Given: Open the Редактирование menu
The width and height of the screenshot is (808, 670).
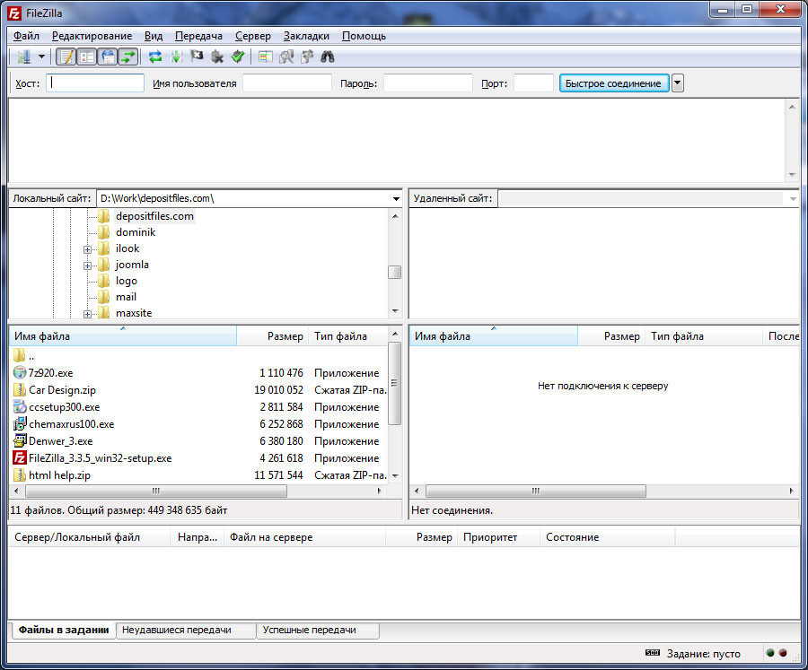Looking at the screenshot, I should click(x=92, y=36).
